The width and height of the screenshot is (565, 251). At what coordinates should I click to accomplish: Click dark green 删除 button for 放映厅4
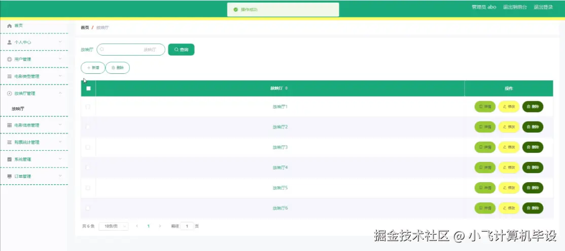[533, 167]
